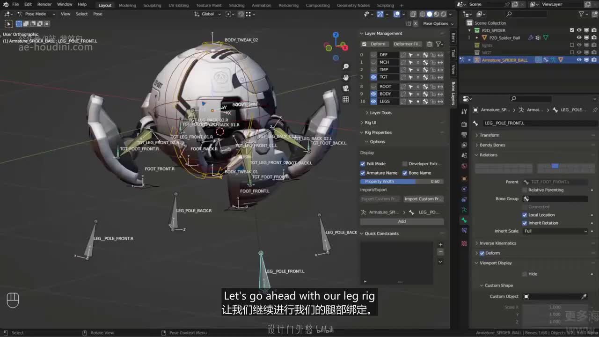Open the Armature data properties tab icon
Image resolution: width=599 pixels, height=337 pixels.
tap(464, 210)
